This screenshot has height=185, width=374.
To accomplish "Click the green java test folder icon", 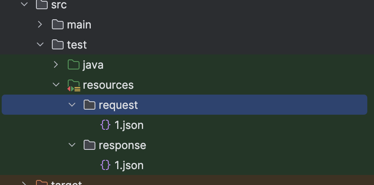I will (x=74, y=65).
